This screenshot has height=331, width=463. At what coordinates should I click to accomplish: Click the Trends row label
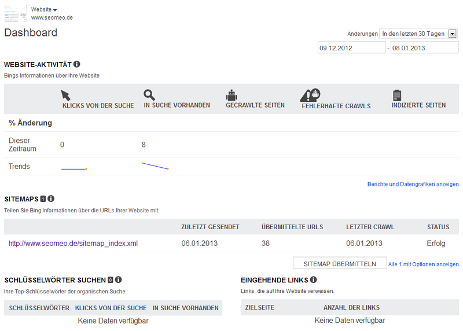tap(19, 166)
